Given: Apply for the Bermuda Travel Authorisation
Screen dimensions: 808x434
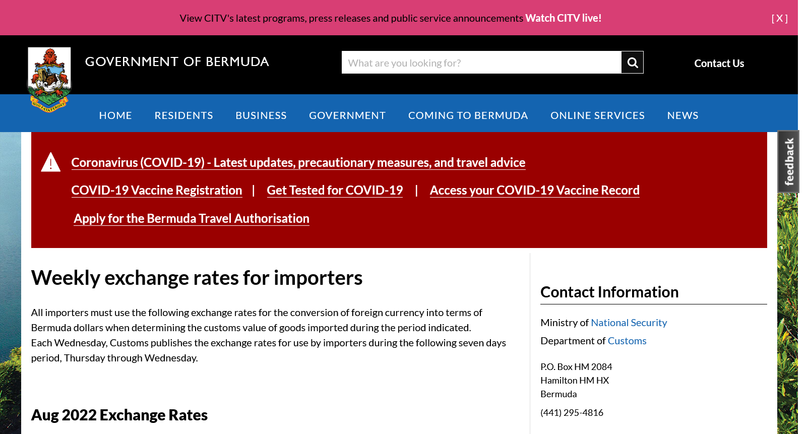Looking at the screenshot, I should coord(192,218).
